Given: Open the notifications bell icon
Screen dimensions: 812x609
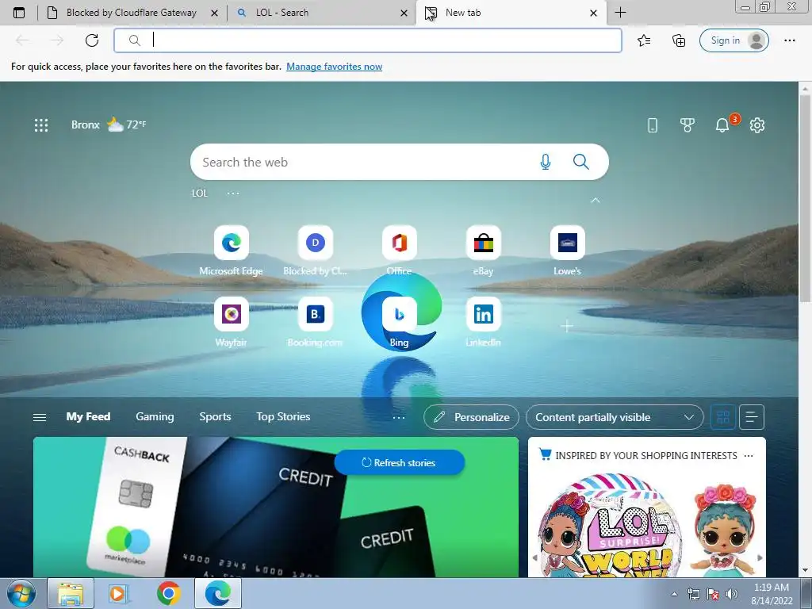Looking at the screenshot, I should (722, 124).
